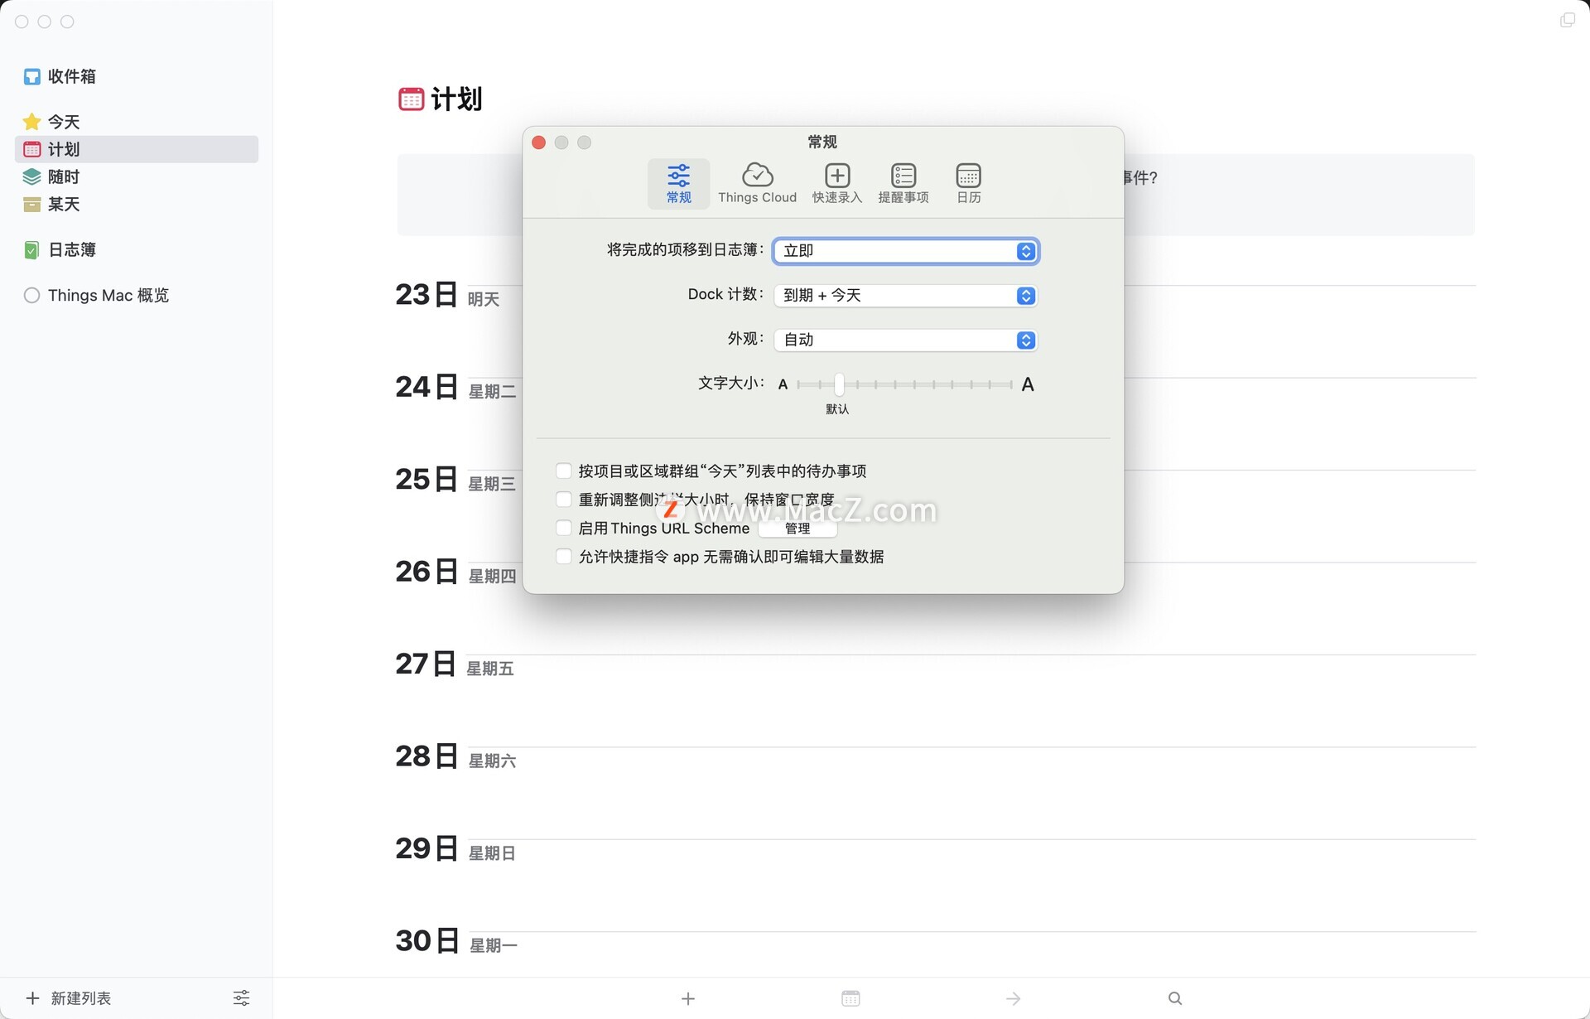The height and width of the screenshot is (1019, 1590).
Task: Click the 收件箱 inbox tray icon
Action: 31,76
